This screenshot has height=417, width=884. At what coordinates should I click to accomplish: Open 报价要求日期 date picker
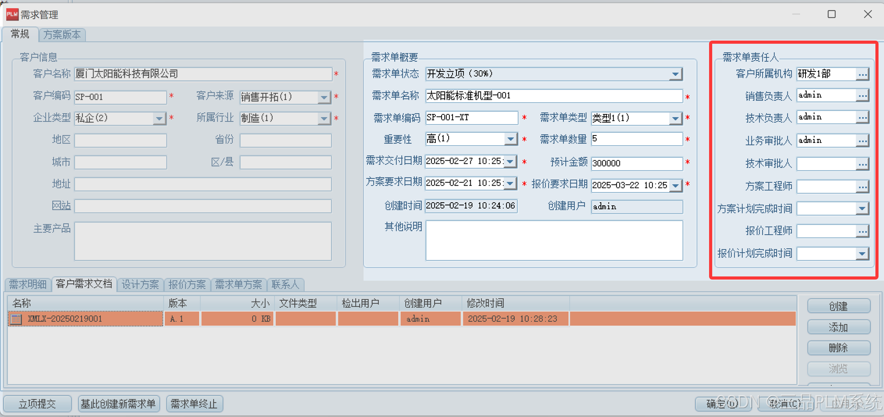point(676,186)
